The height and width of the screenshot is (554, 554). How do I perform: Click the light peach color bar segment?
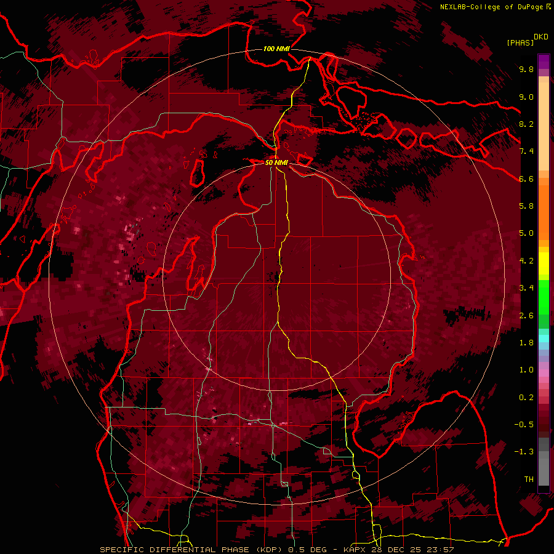[544, 126]
